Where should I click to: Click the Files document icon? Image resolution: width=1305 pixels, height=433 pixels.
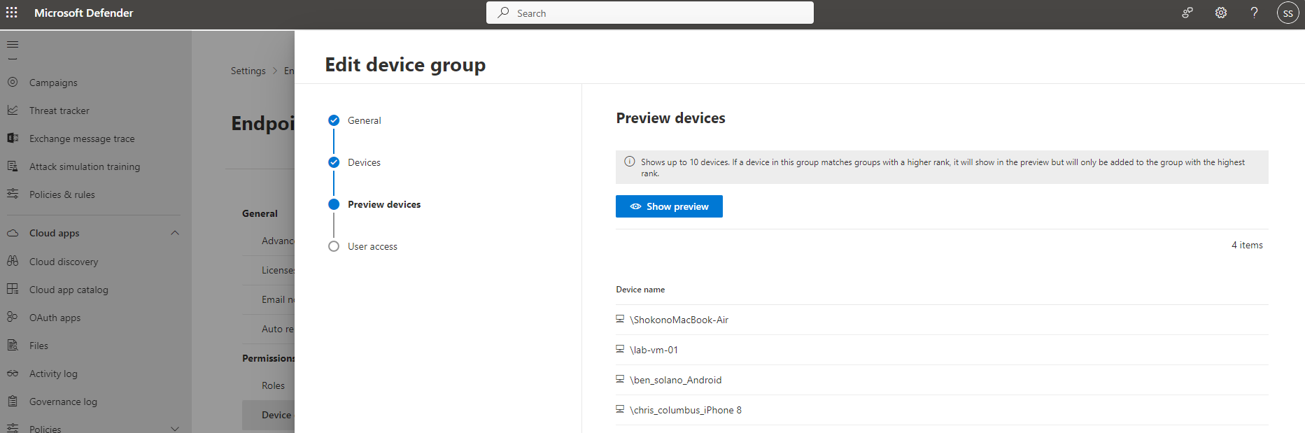13,345
